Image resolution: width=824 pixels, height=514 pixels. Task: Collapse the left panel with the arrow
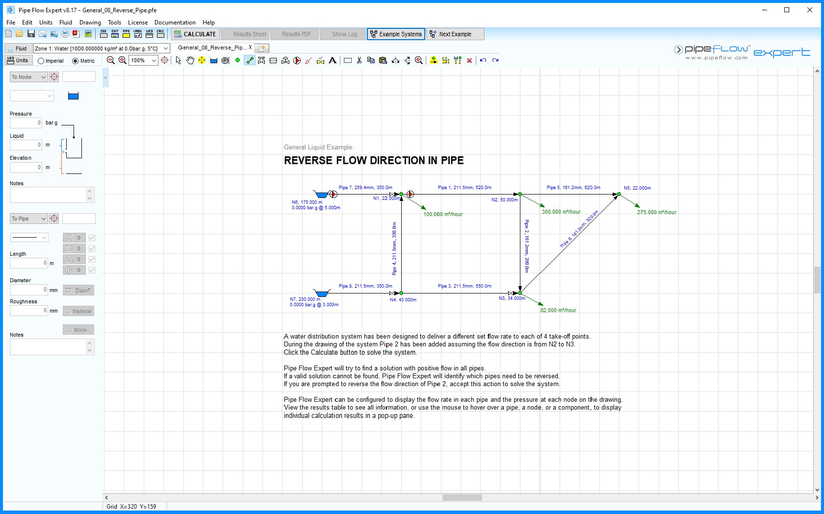tap(105, 77)
